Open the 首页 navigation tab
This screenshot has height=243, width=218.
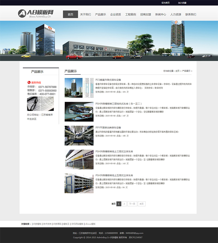coord(70,14)
